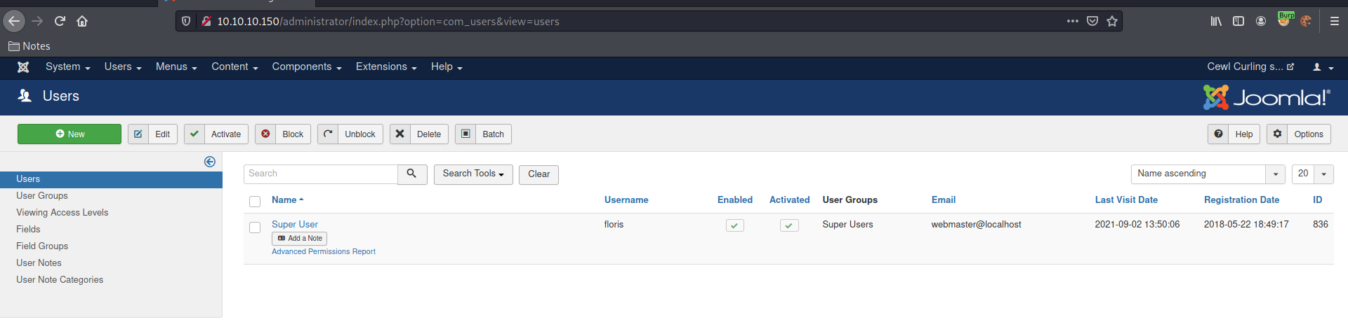The width and height of the screenshot is (1348, 329).
Task: Open Firefox account icon
Action: point(1261,21)
